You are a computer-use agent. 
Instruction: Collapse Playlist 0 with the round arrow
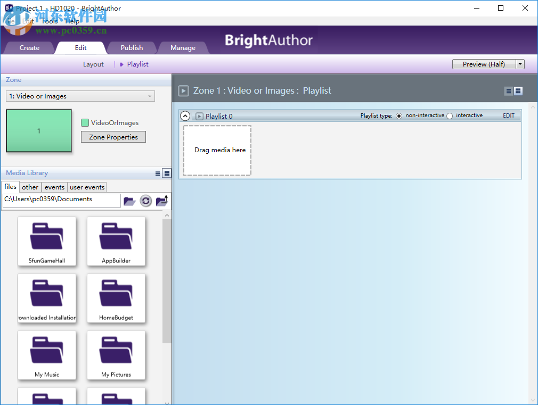click(x=185, y=116)
